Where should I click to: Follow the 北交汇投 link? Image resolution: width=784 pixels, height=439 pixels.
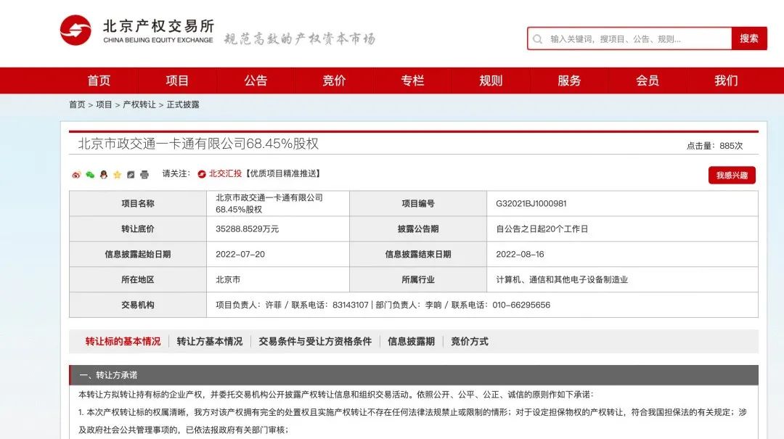[225, 173]
